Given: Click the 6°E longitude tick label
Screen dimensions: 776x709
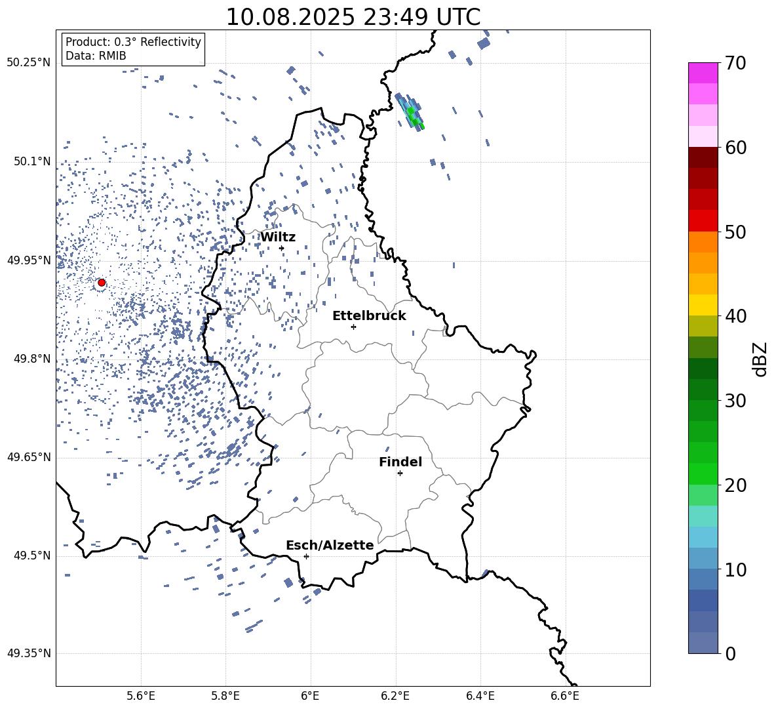Looking at the screenshot, I should pyautogui.click(x=310, y=696).
